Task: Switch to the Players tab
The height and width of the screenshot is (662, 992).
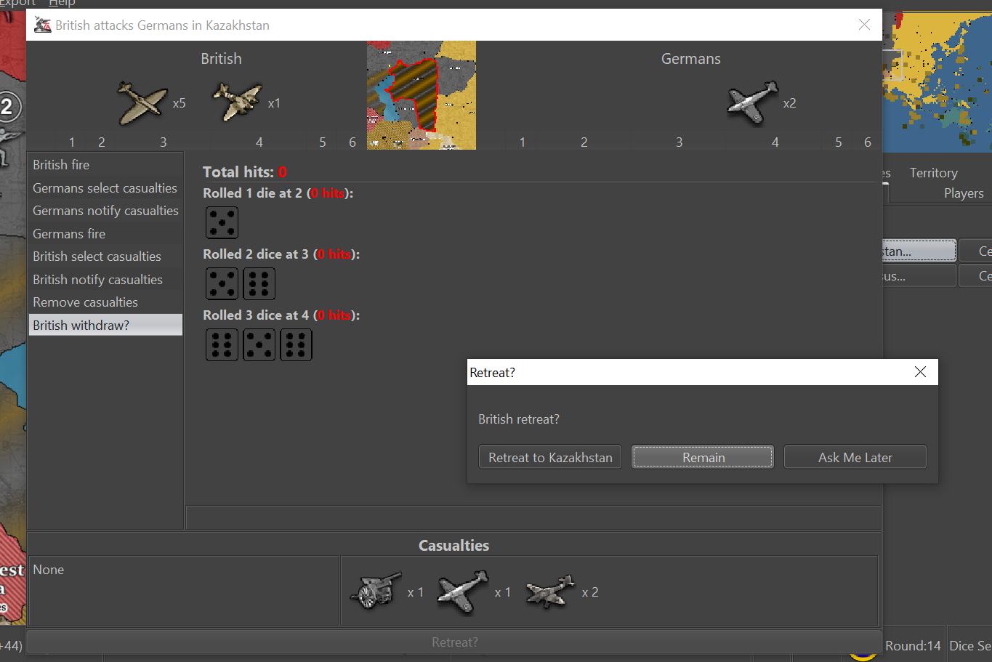Action: 963,193
